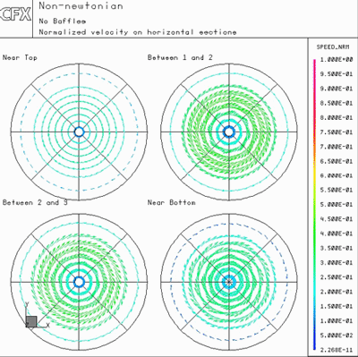The height and width of the screenshot is (357, 358).
Task: Click legend value 3.500E-01
Action: pos(337,248)
